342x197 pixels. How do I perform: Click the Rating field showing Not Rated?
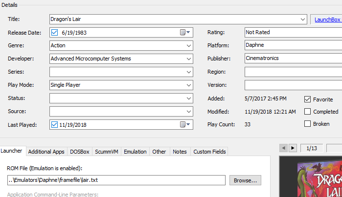coord(293,32)
